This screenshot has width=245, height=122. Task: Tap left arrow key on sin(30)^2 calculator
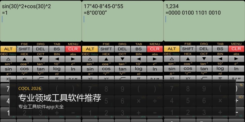click(x=57, y=59)
